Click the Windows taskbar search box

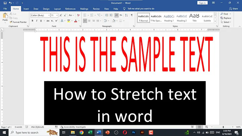coord(34,132)
